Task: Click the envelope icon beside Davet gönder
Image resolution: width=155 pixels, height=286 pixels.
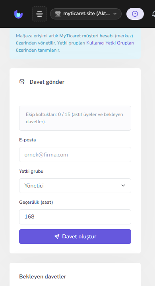Action: 22,81
